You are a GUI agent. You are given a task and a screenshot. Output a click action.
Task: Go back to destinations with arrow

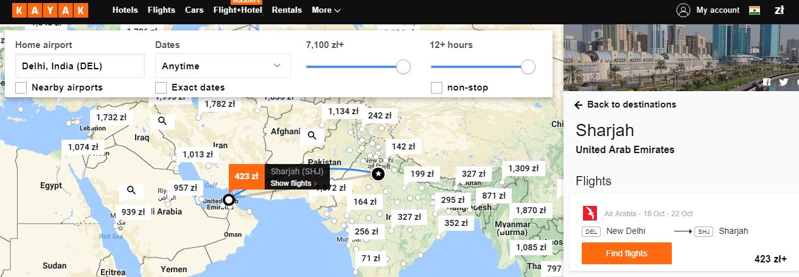tap(626, 104)
